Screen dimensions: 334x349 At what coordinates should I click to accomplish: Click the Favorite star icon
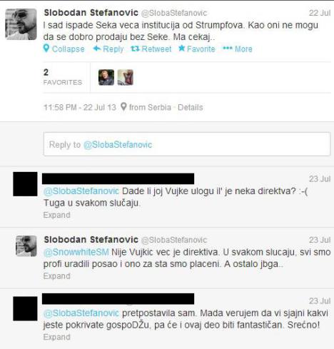pyautogui.click(x=182, y=49)
